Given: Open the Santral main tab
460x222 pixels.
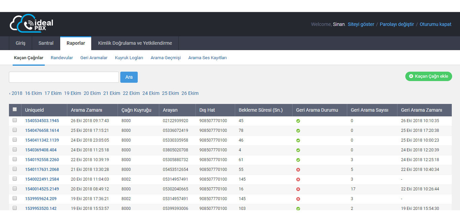Looking at the screenshot, I should (46, 43).
